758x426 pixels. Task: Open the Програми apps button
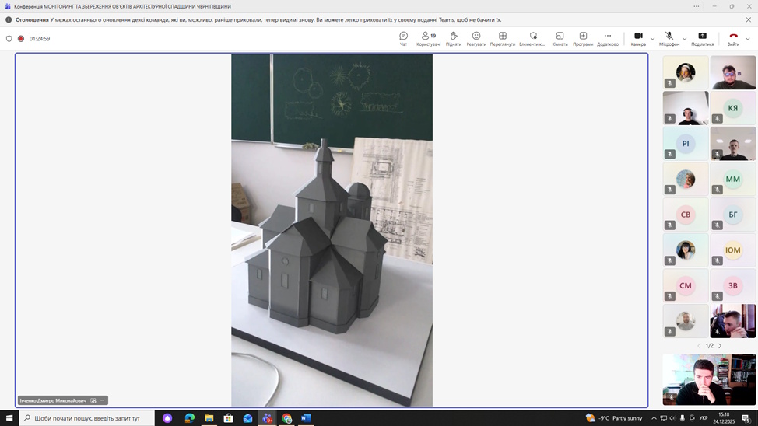(583, 38)
